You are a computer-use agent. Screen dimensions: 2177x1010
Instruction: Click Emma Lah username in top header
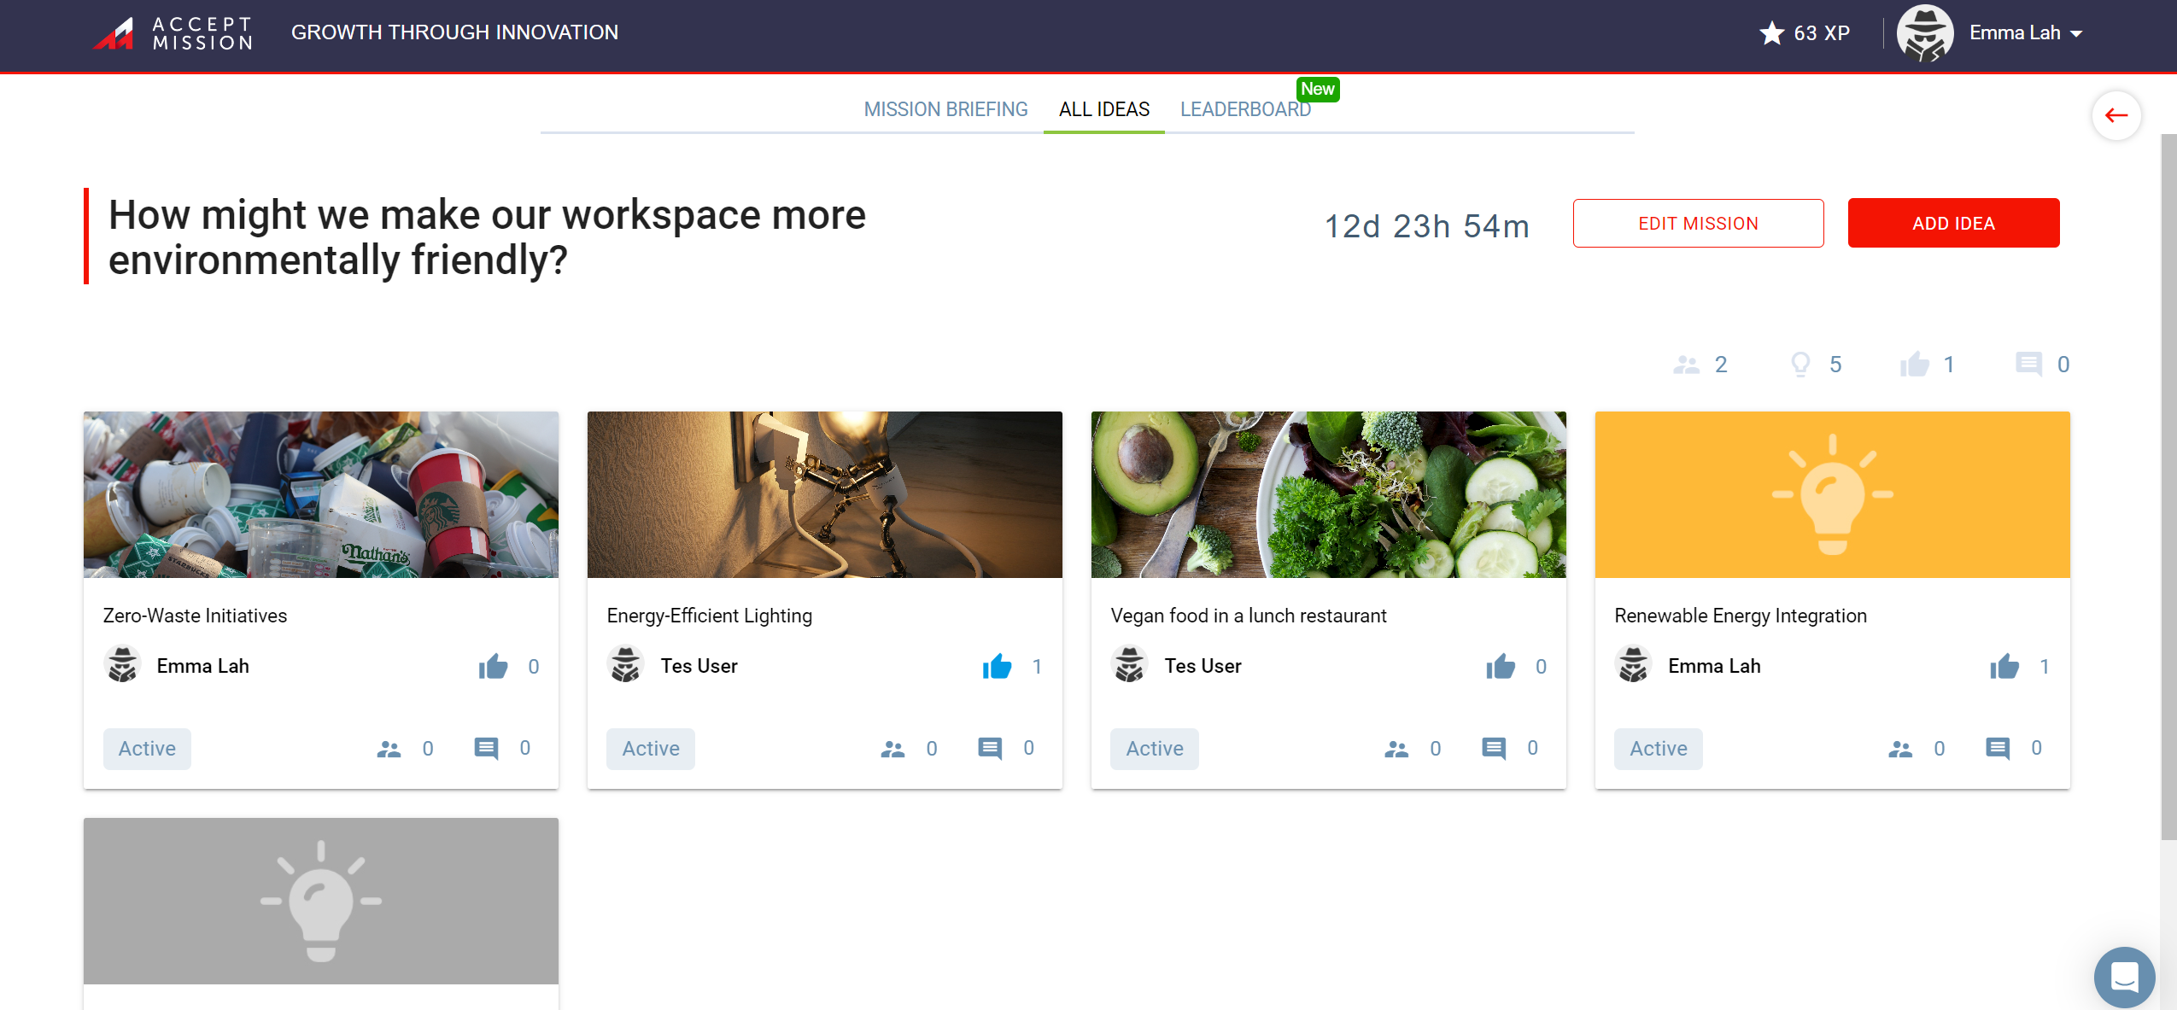(2015, 32)
